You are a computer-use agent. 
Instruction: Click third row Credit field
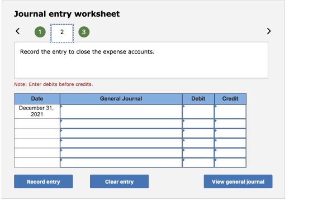230,133
